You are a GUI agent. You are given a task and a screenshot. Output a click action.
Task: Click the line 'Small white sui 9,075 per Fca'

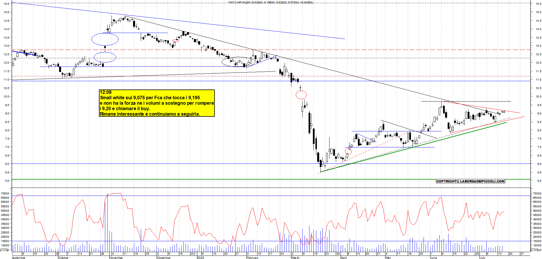tap(150, 98)
